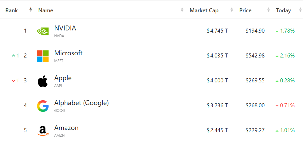Image resolution: width=303 pixels, height=142 pixels.
Task: Click Apple's $4.000 T market cap
Action: pos(217,81)
